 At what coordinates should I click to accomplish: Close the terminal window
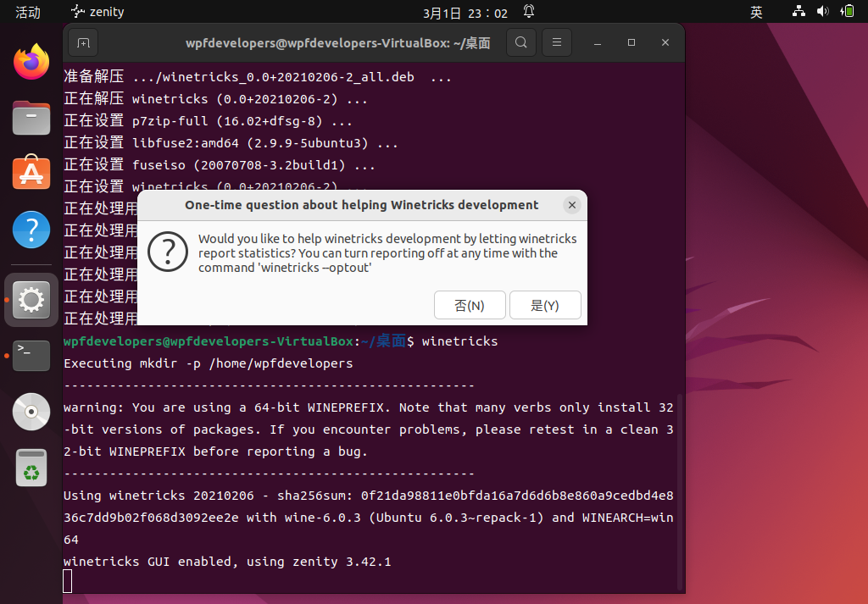point(665,42)
